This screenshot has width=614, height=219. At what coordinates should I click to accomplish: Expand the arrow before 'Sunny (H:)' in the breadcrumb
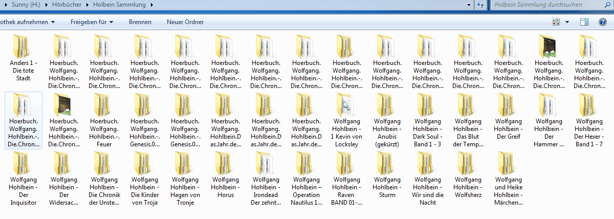(5, 5)
